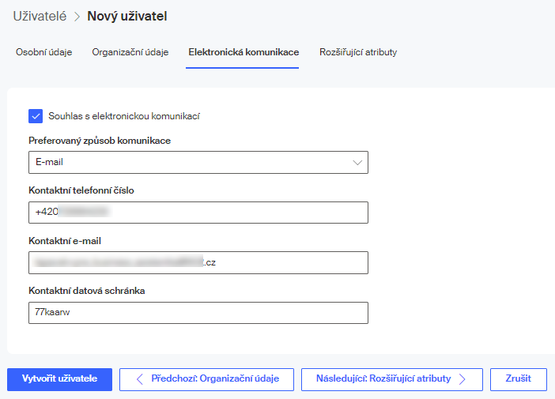Click the Kontaktní e-mail label
Image resolution: width=555 pixels, height=399 pixels.
[65, 241]
